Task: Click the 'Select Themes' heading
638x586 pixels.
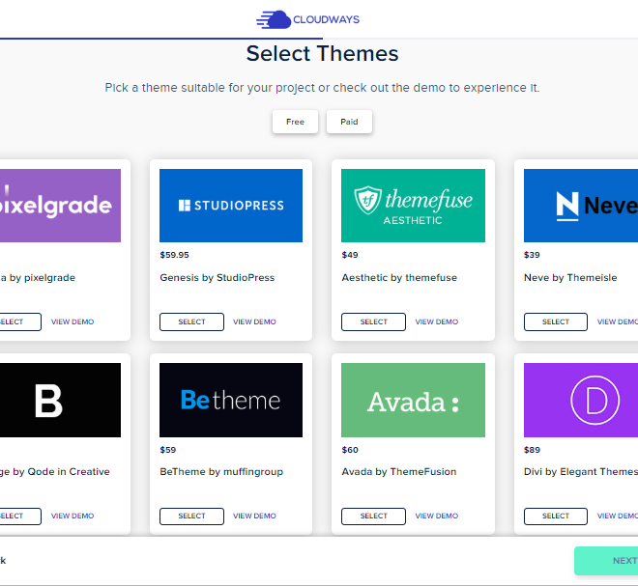Action: (322, 54)
